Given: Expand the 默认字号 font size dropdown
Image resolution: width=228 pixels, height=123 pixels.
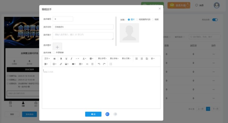Looking at the screenshot, I should pos(102,58).
